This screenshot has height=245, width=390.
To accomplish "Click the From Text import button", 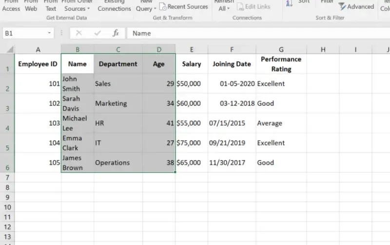I will tap(51, 6).
